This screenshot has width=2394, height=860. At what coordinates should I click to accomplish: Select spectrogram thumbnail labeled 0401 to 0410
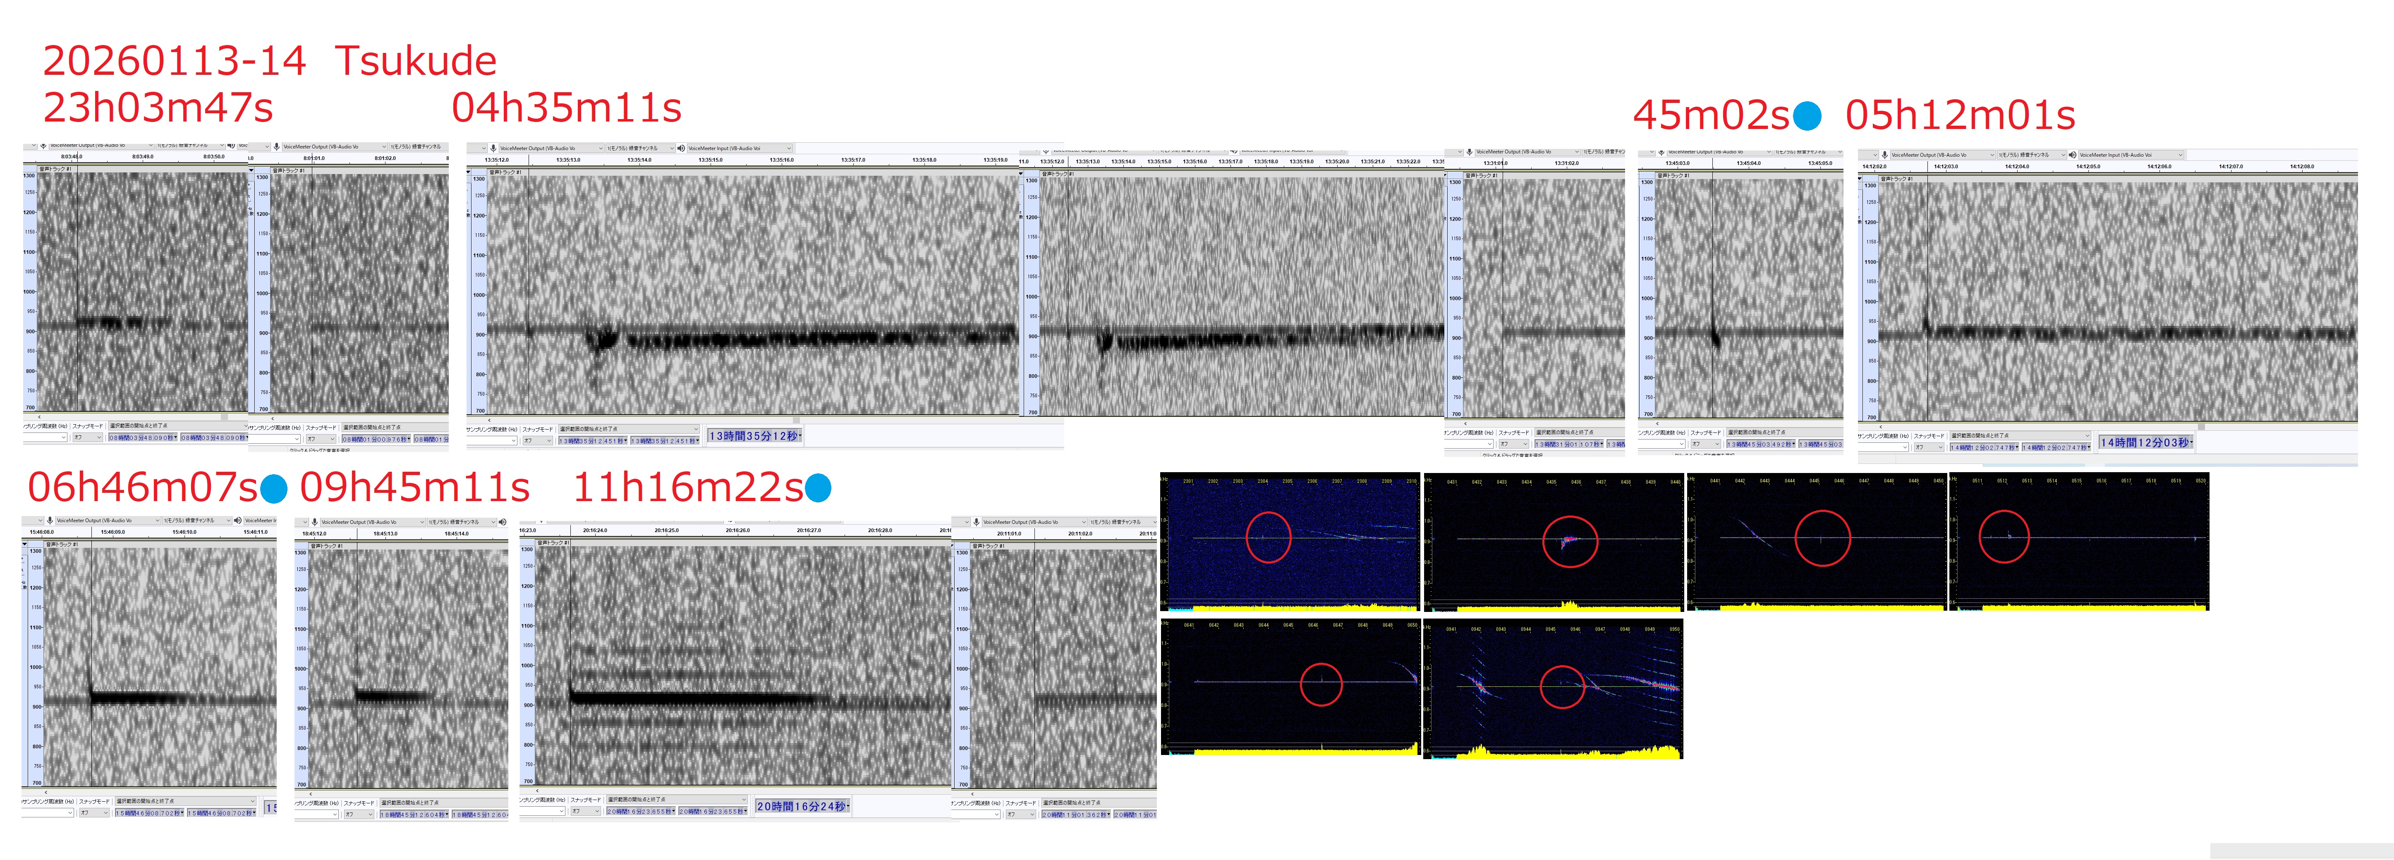(x=1553, y=542)
